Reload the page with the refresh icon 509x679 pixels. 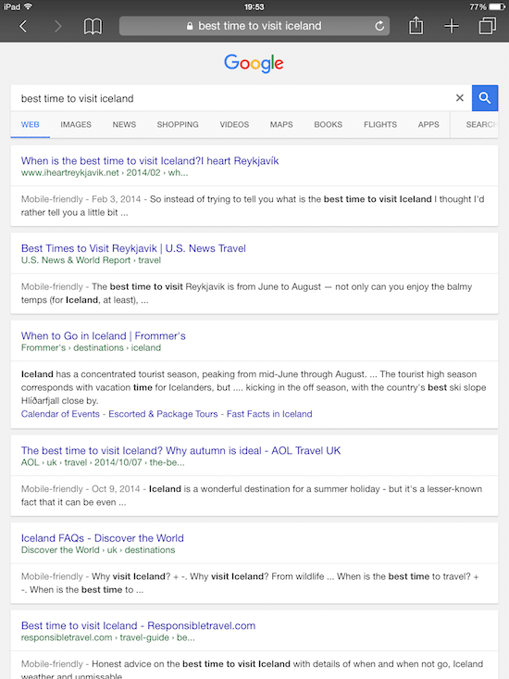(x=379, y=26)
